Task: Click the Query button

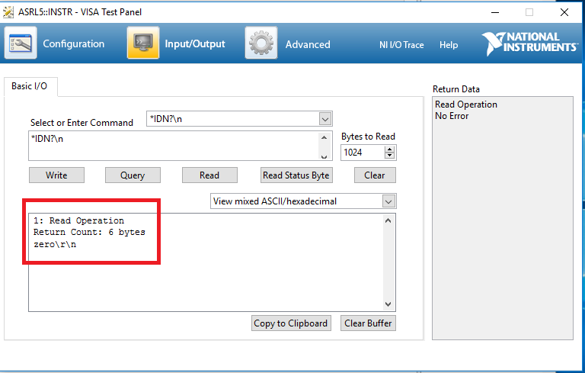Action: [133, 175]
